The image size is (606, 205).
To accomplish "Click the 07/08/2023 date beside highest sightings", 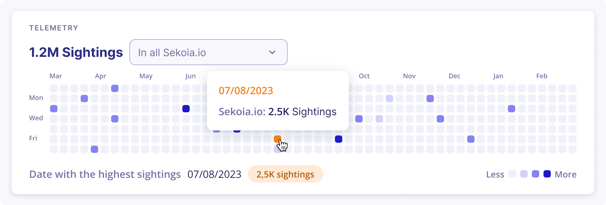I will [214, 174].
